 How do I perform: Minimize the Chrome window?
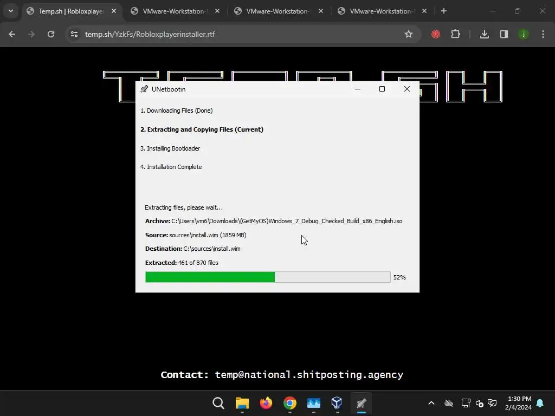point(492,11)
